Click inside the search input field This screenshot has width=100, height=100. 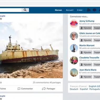tap(11, 10)
